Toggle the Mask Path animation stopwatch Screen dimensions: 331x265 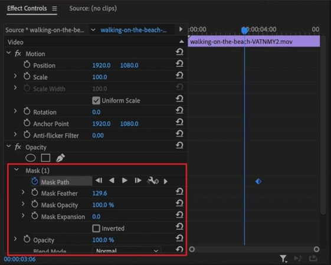tap(35, 181)
